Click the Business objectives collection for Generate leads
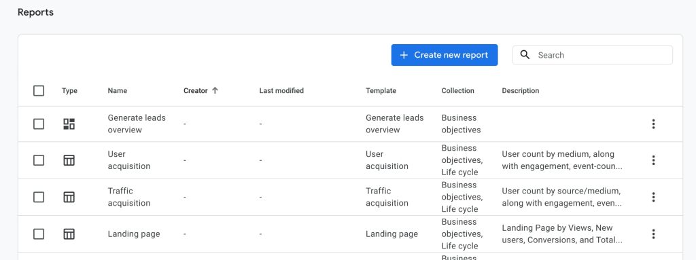The height and width of the screenshot is (260, 696). click(x=462, y=124)
